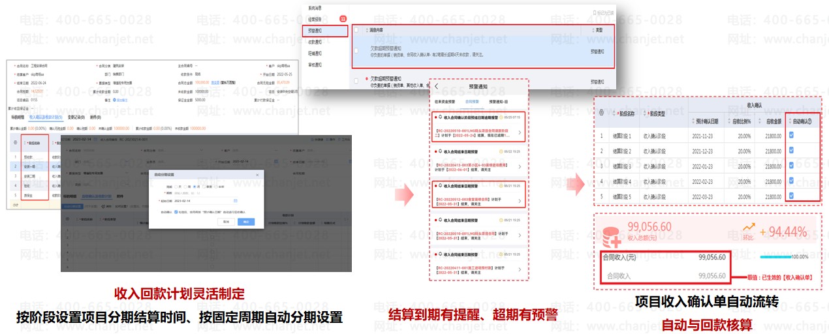The width and height of the screenshot is (829, 334).
Task: Go back from mobile 预警通知 screen
Action: coord(436,86)
